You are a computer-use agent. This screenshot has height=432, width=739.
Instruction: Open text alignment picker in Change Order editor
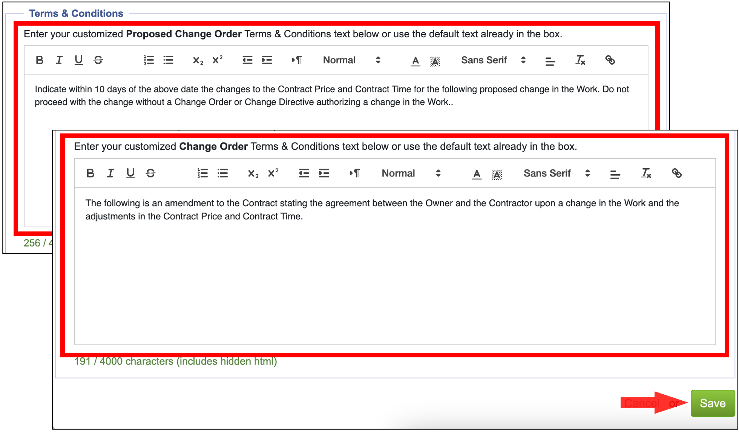(x=615, y=174)
